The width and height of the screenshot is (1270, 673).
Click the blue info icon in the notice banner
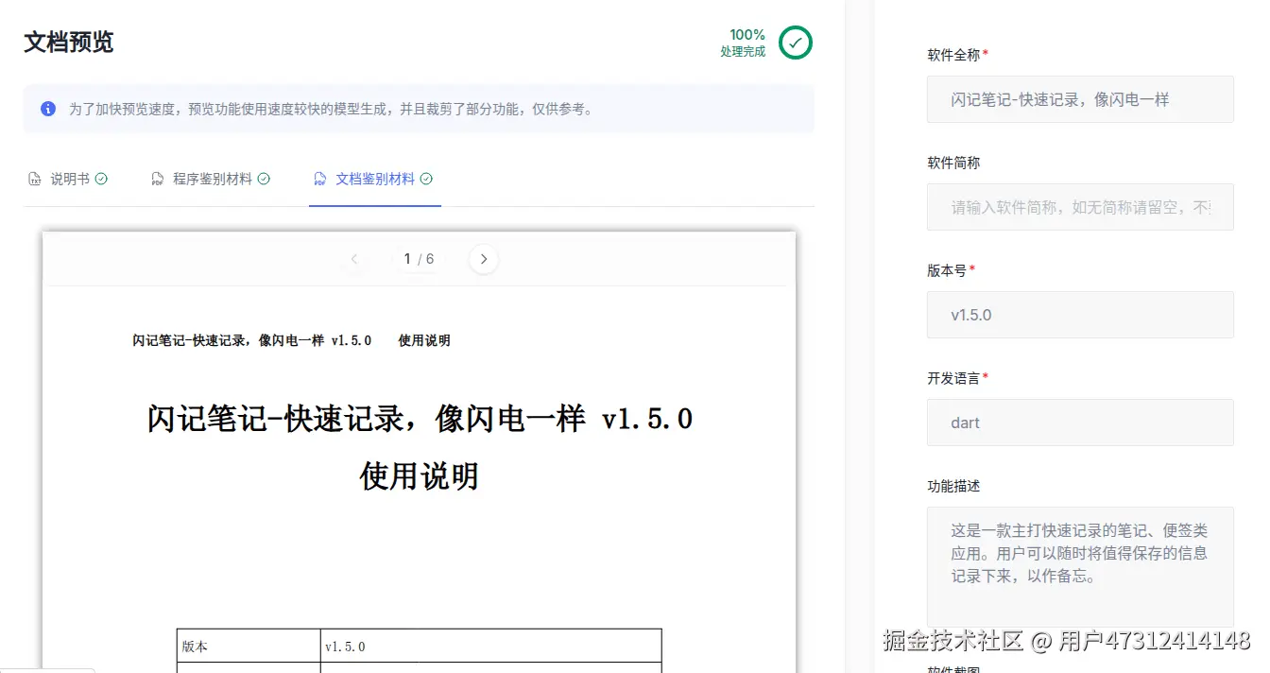pyautogui.click(x=48, y=108)
